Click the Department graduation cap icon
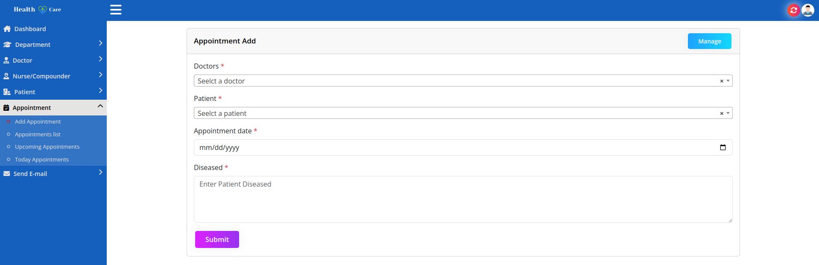 (7, 45)
